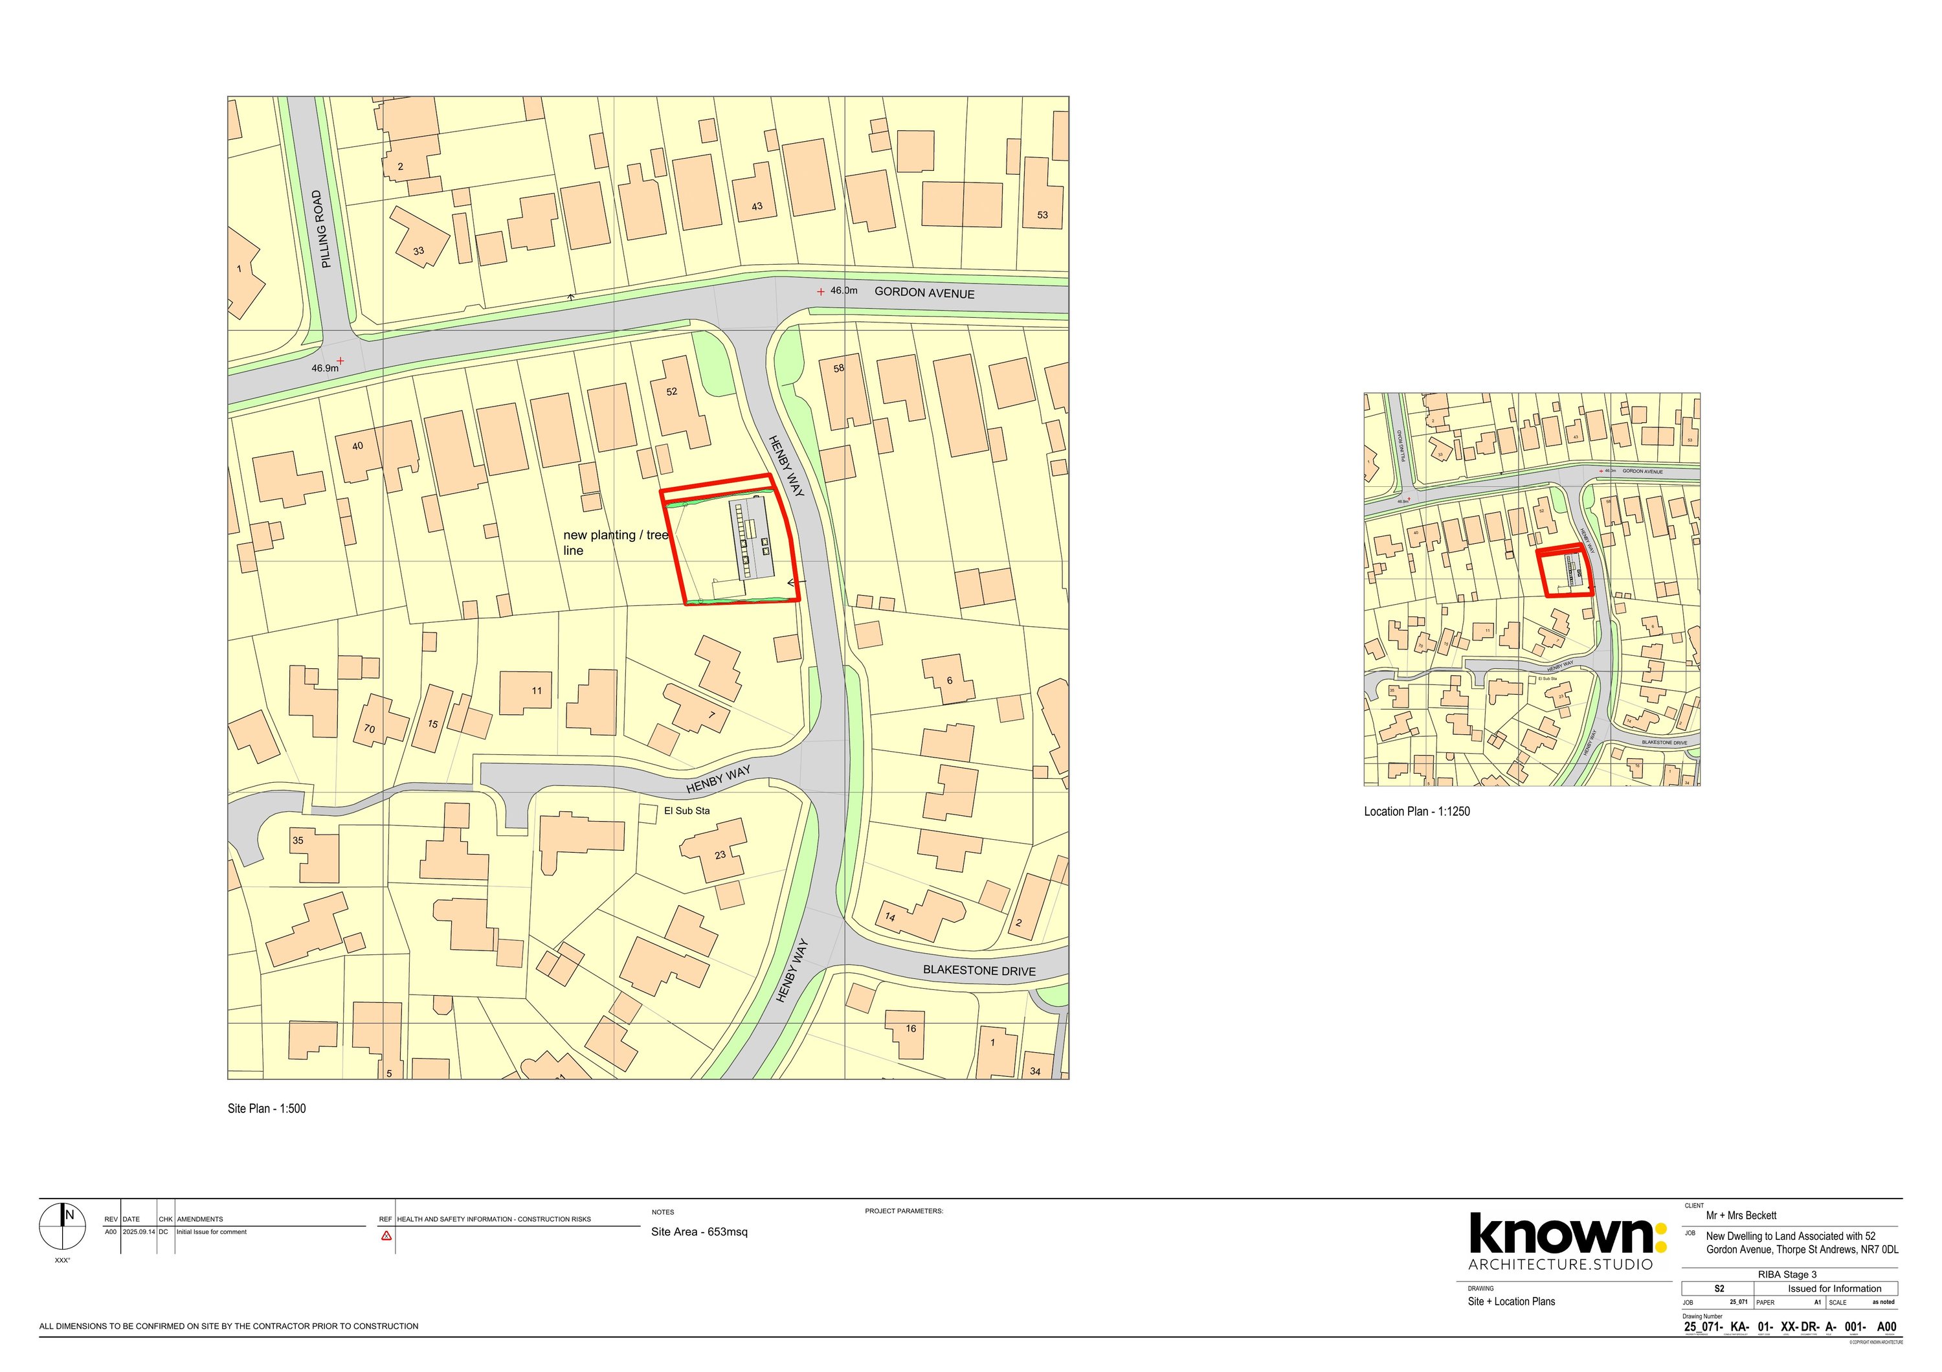Click the 'new planting / tree line' annotation

click(x=615, y=542)
